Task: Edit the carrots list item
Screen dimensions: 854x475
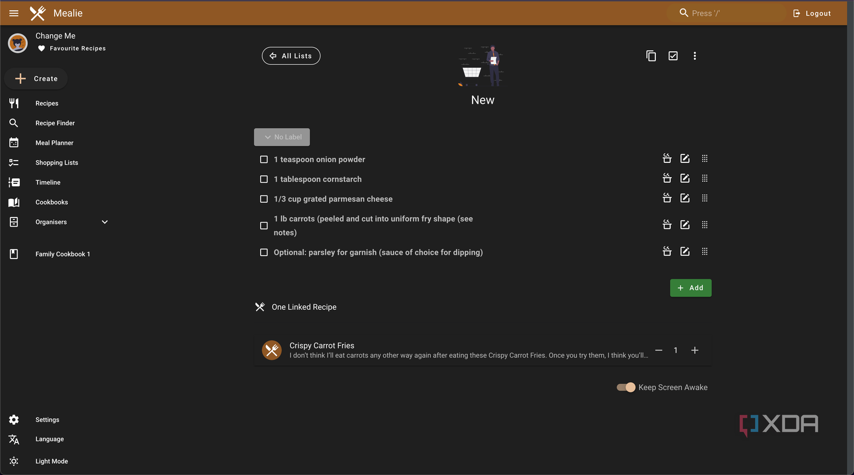Action: (685, 225)
